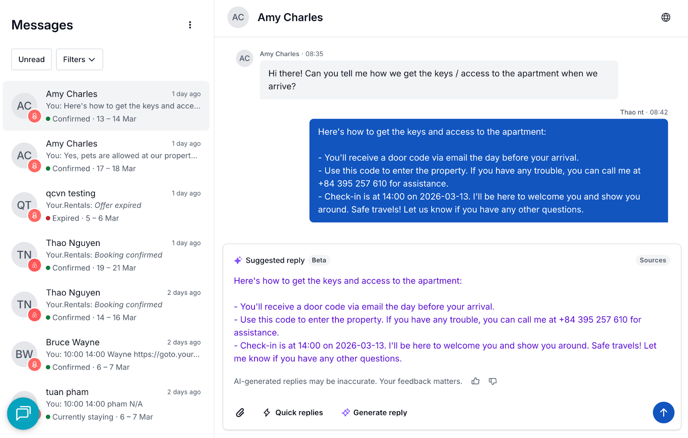Click the Amy Charles AC avatar in header

[x=238, y=18]
